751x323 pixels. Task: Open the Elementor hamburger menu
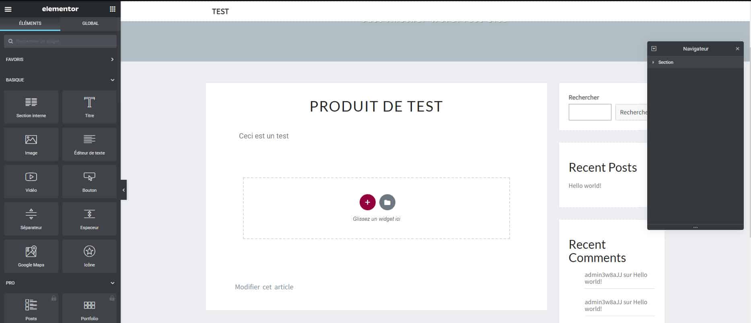tap(8, 9)
